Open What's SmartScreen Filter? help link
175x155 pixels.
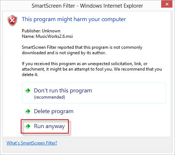pos(32,143)
